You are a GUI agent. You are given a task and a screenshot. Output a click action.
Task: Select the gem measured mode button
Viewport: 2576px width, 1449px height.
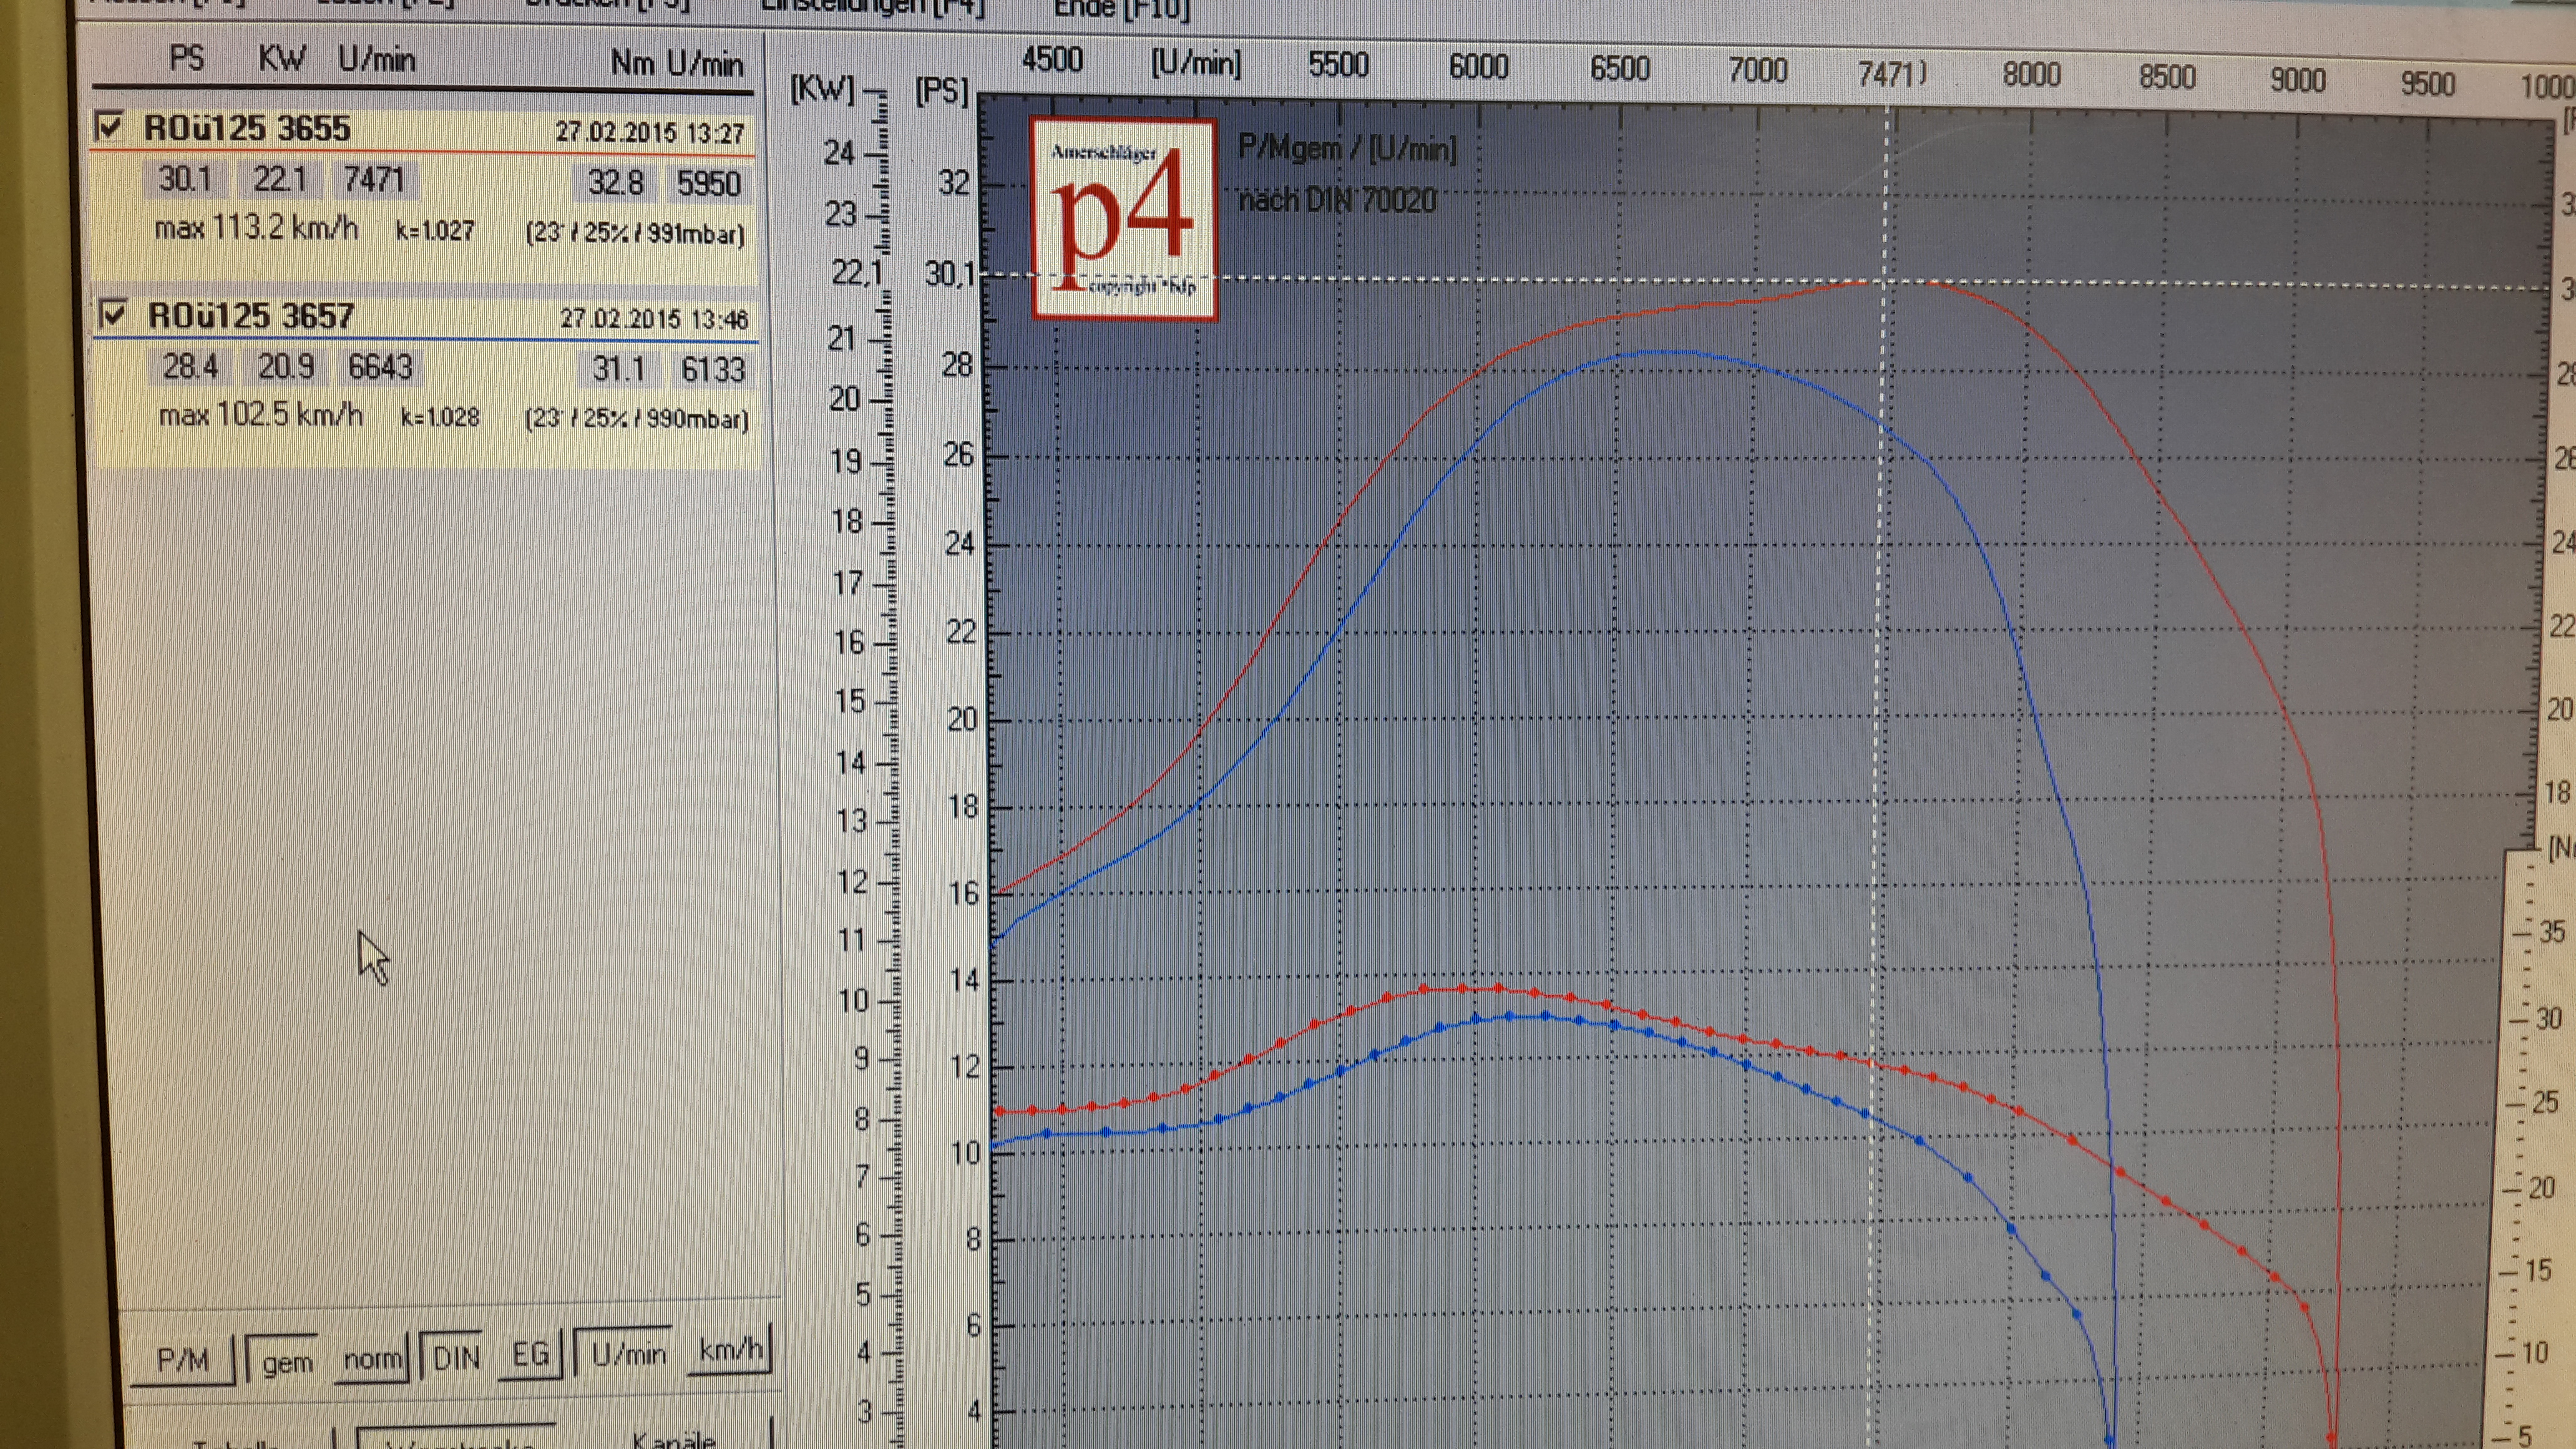(x=287, y=1362)
